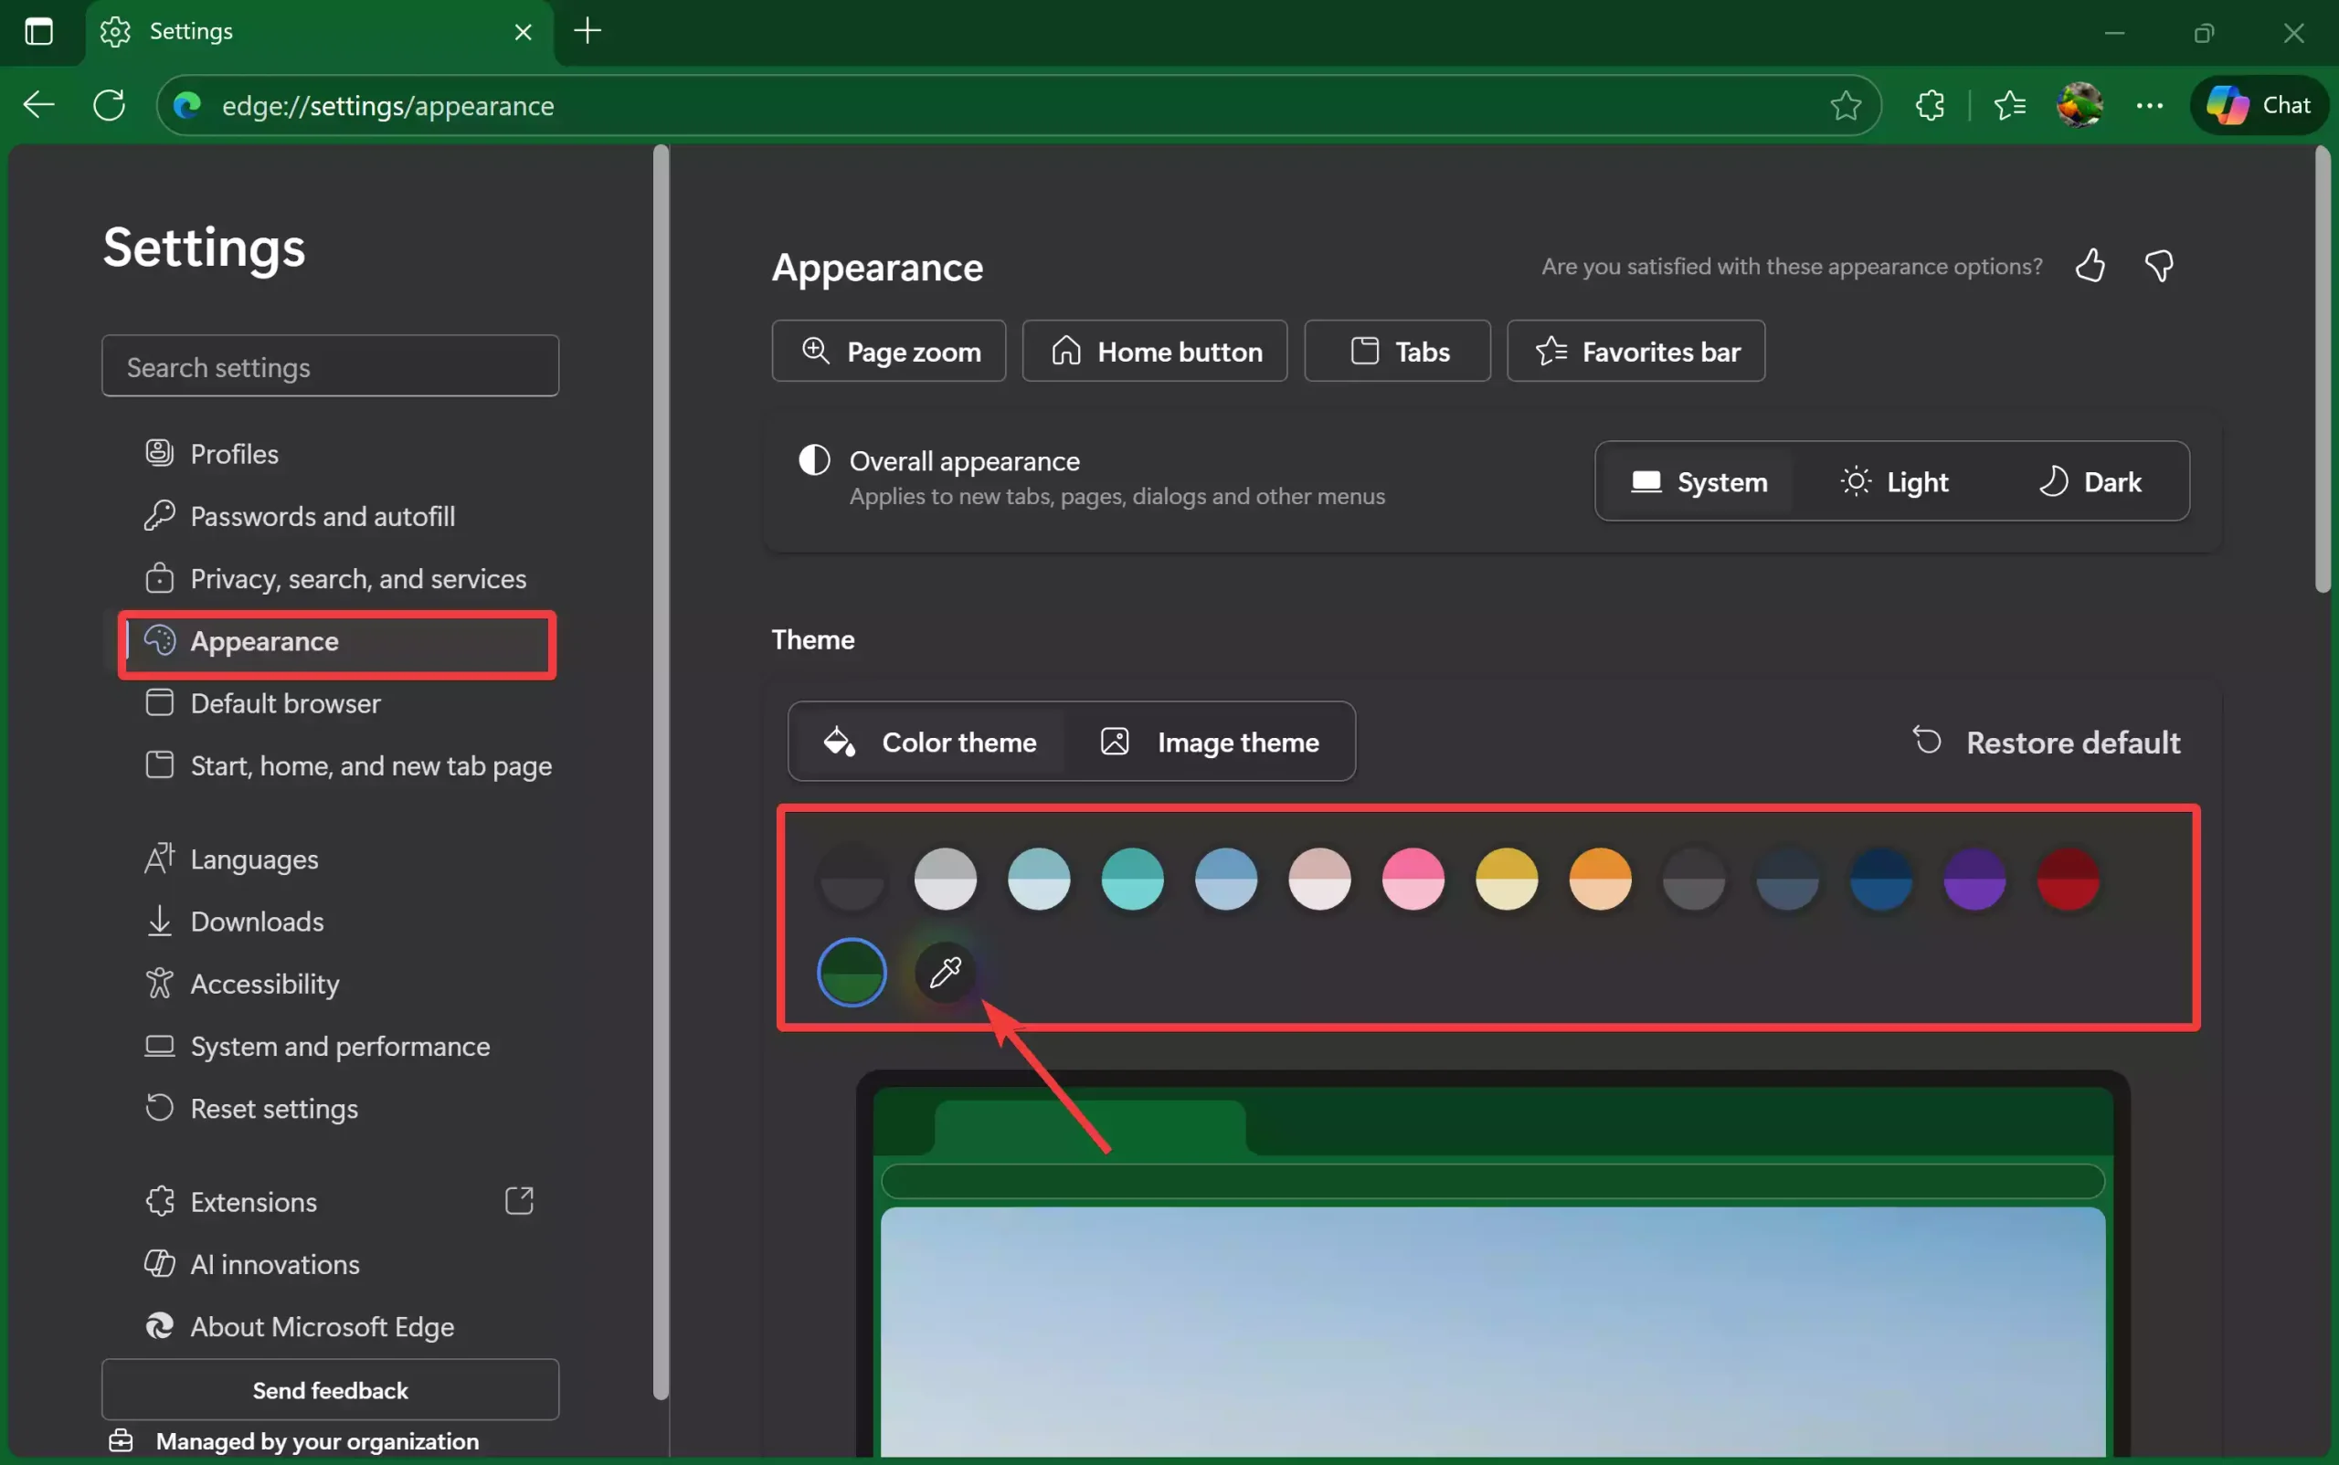Give thumbs down on appearance options
The image size is (2339, 1465).
(2160, 266)
